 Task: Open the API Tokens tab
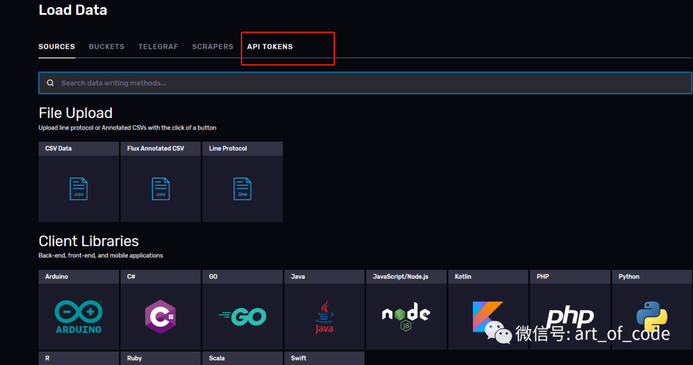pos(270,46)
